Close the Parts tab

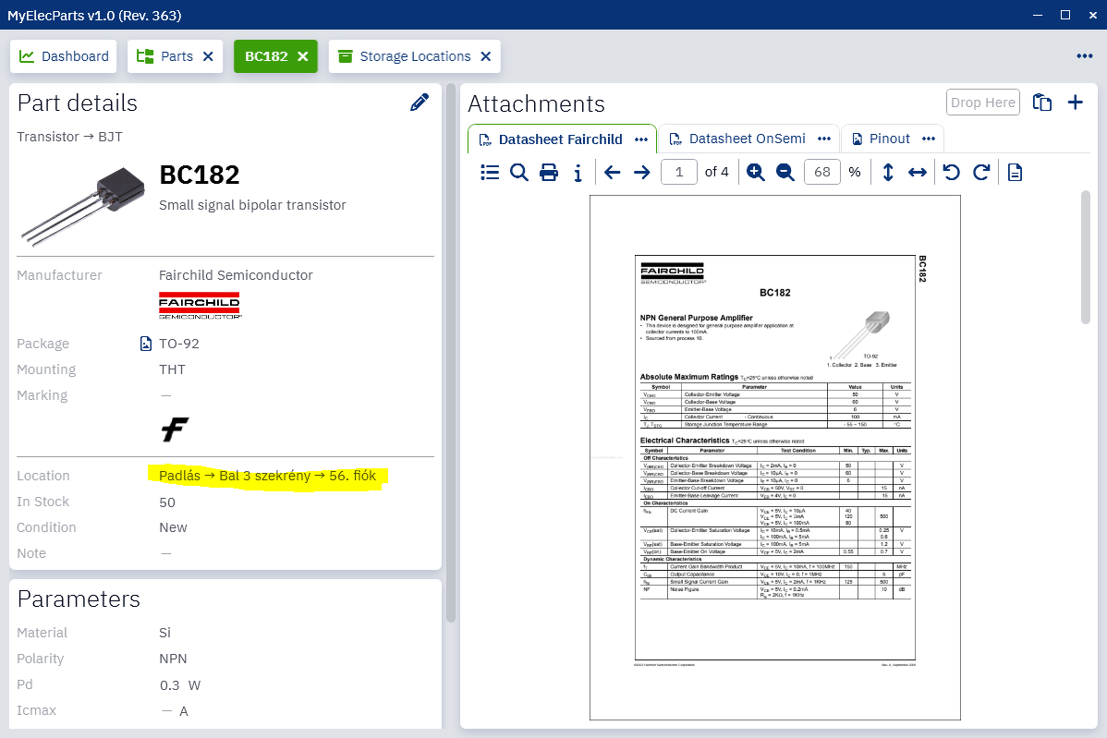208,56
